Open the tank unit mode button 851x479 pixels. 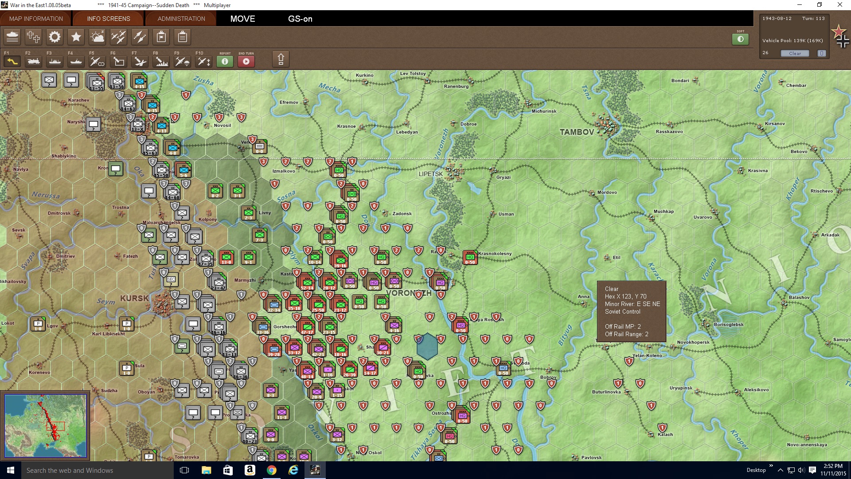pyautogui.click(x=12, y=37)
